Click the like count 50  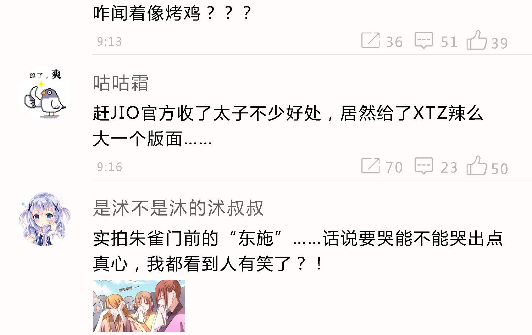pos(499,169)
